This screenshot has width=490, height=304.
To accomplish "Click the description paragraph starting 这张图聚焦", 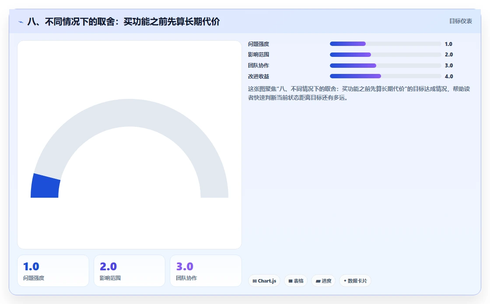I will 359,93.
